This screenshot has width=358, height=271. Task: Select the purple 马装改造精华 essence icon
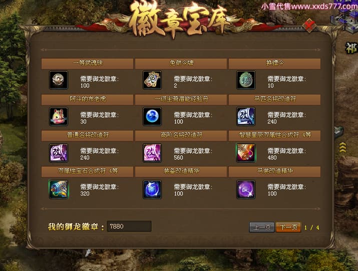tap(246, 189)
